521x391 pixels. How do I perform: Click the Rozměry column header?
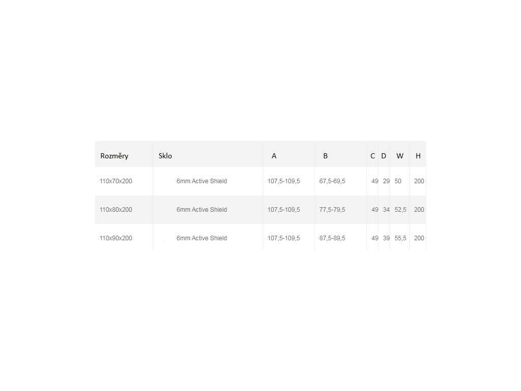(114, 156)
